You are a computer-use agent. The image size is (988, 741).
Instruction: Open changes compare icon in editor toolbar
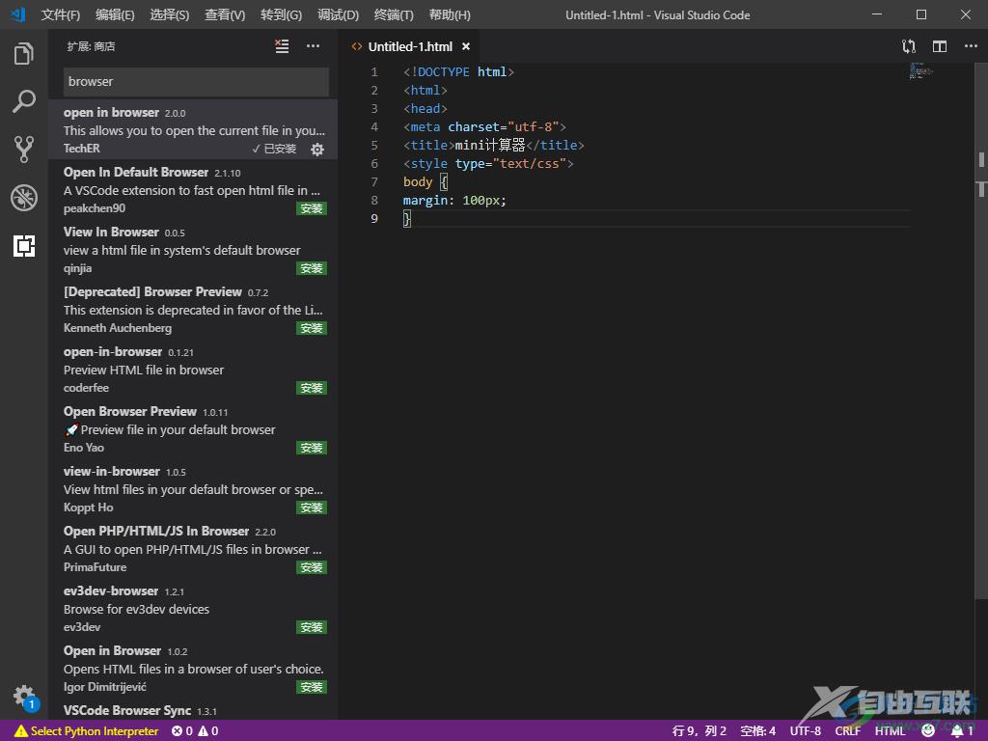[908, 46]
